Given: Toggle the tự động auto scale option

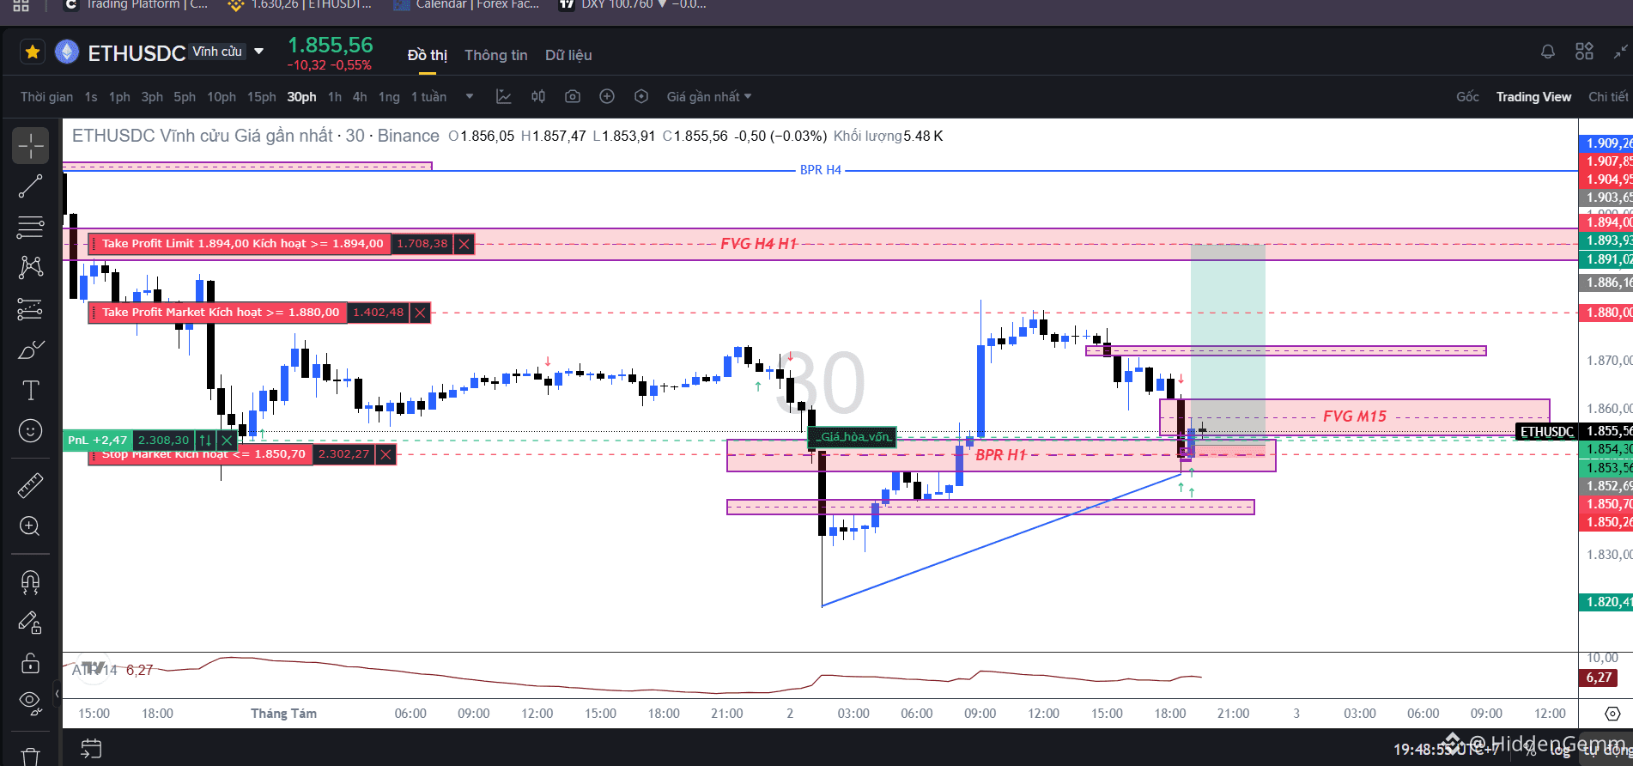Looking at the screenshot, I should 1606,751.
